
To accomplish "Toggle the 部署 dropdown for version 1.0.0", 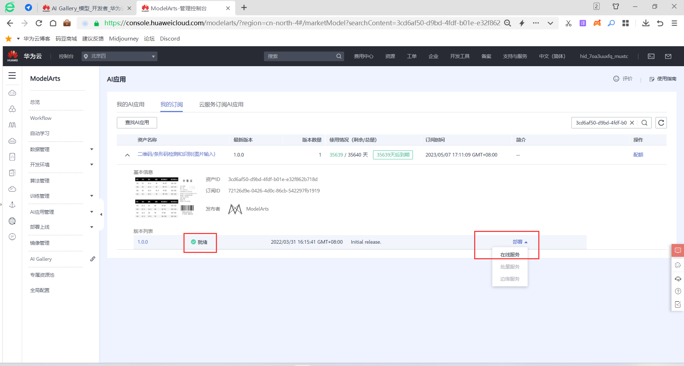I will [520, 242].
